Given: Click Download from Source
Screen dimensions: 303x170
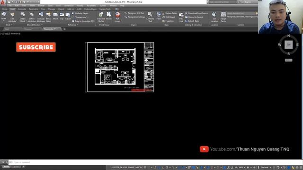Looking at the screenshot, I should coord(196,13).
